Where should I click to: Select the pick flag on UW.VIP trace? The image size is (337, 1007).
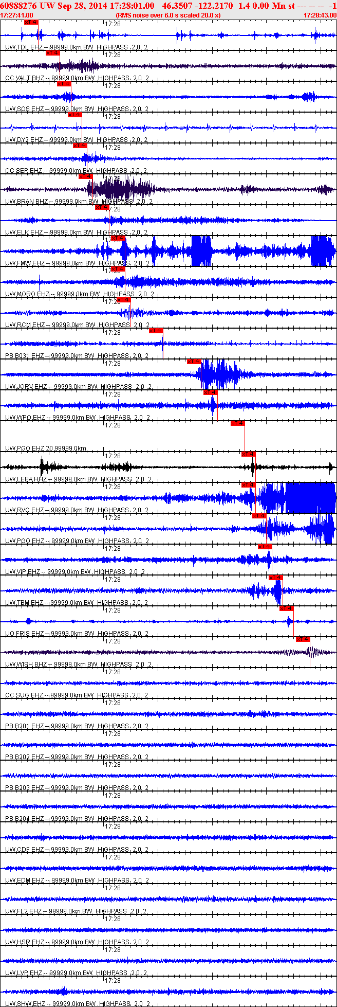coord(265,547)
